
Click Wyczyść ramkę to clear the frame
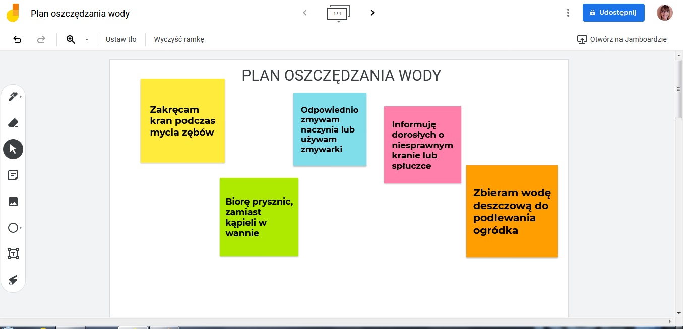[x=179, y=39]
